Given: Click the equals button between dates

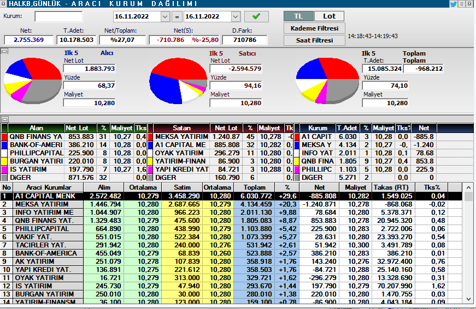Looking at the screenshot, I should (x=177, y=17).
